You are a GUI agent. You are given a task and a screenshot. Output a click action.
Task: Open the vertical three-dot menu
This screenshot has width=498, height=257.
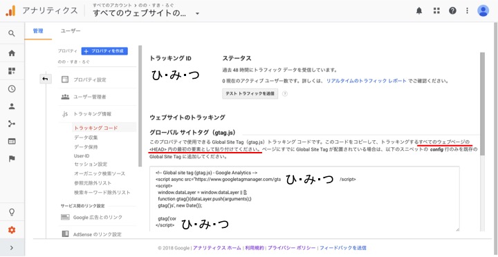pyautogui.click(x=467, y=11)
